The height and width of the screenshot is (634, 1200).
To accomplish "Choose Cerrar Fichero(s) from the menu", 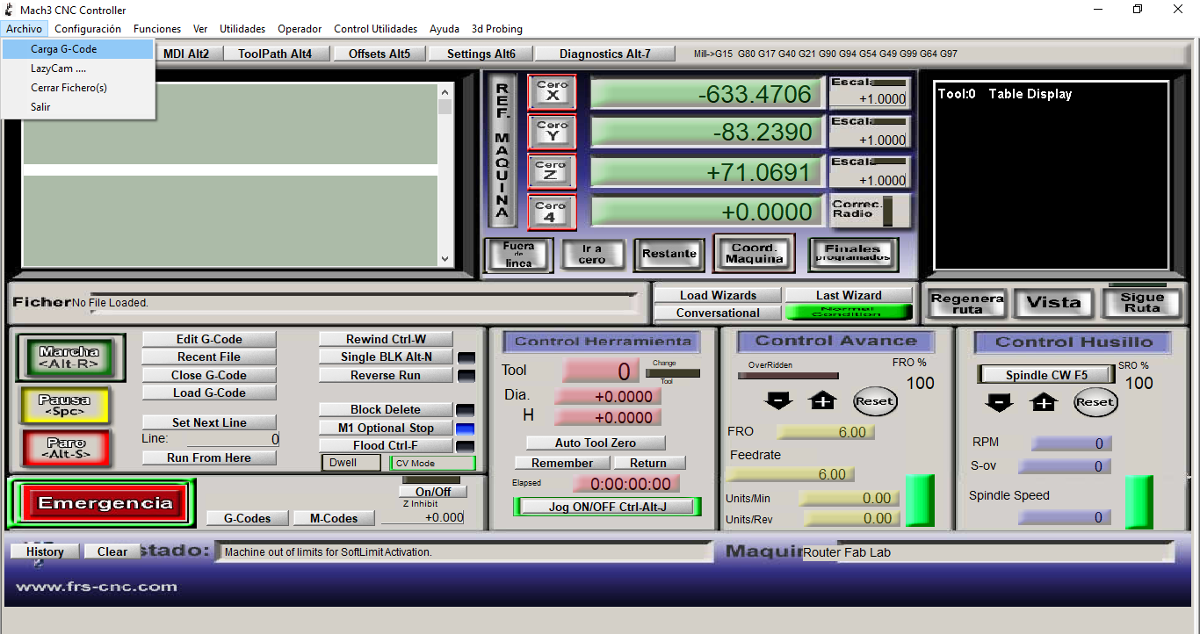I will [77, 88].
